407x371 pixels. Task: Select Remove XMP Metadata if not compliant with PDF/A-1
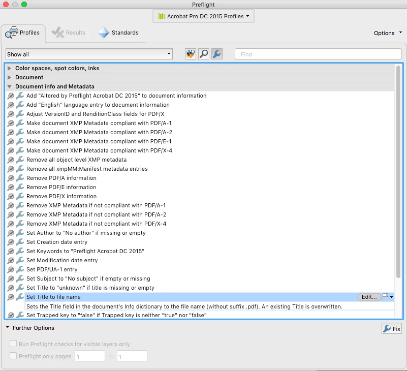pyautogui.click(x=96, y=205)
